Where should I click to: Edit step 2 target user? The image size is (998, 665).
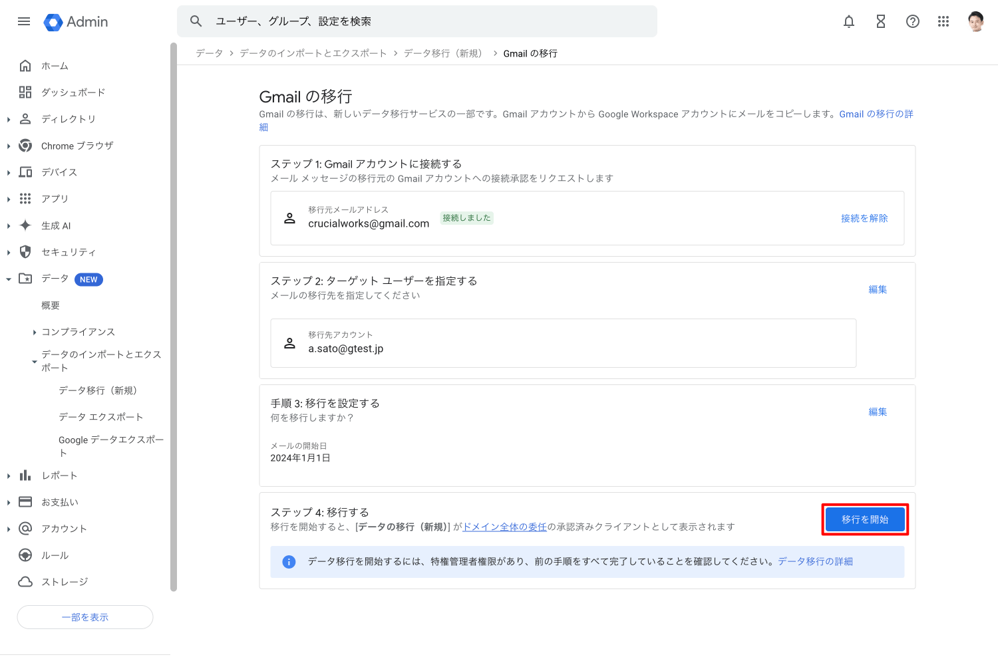pyautogui.click(x=878, y=289)
